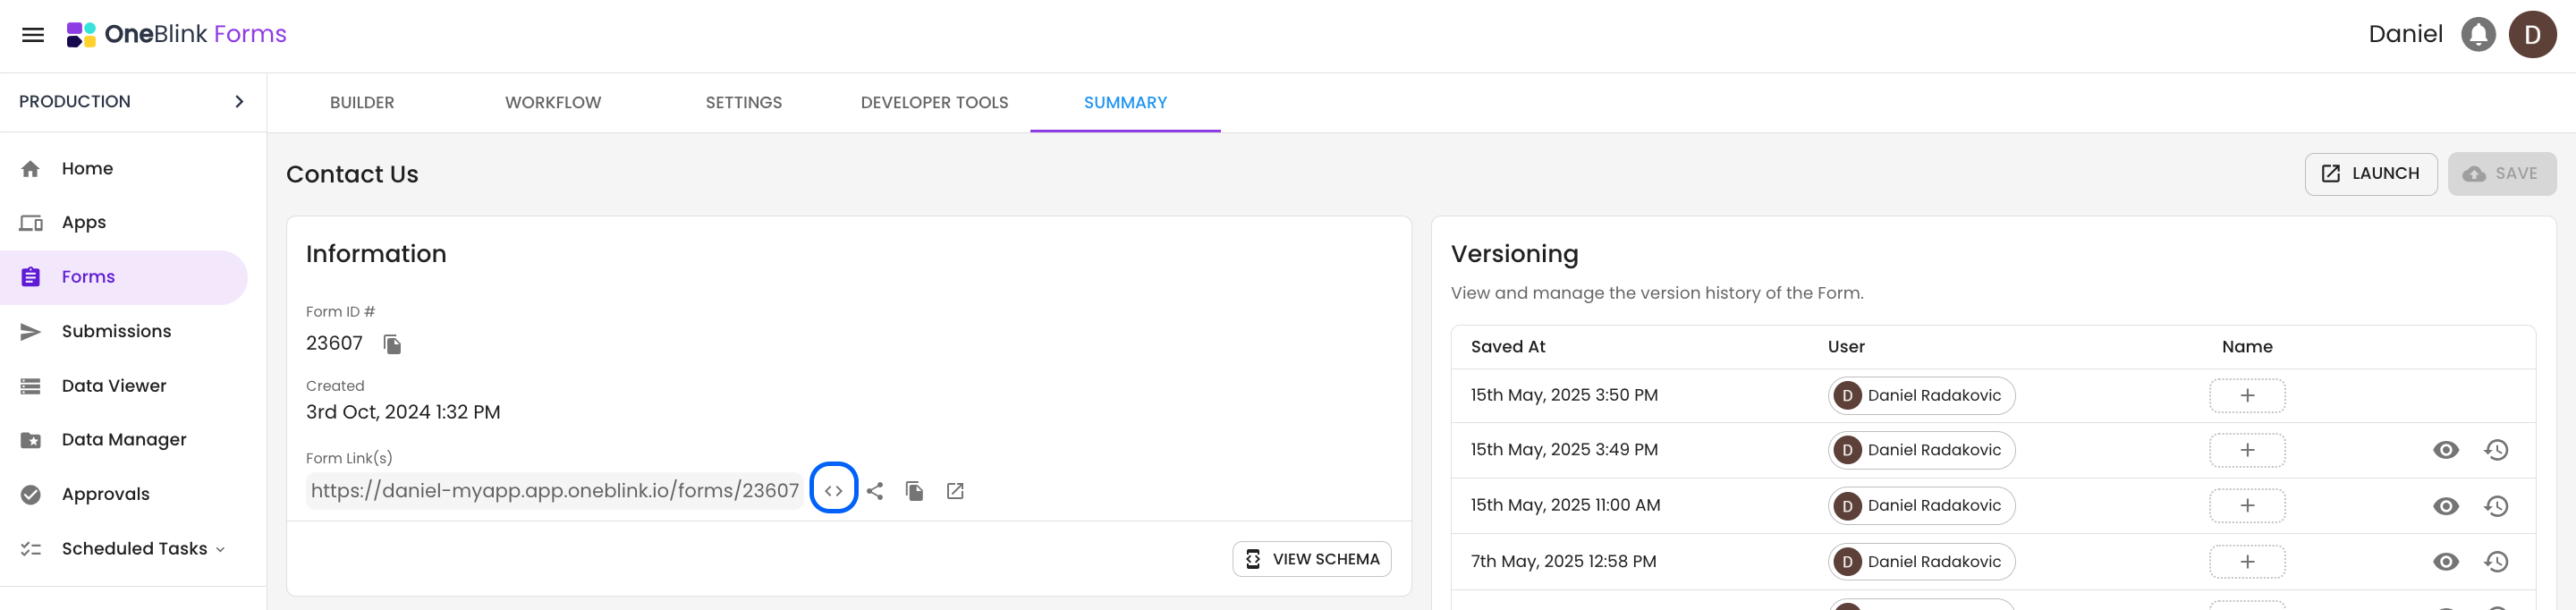Open Data Manager in the sidebar
Image resolution: width=2576 pixels, height=610 pixels.
click(x=124, y=440)
